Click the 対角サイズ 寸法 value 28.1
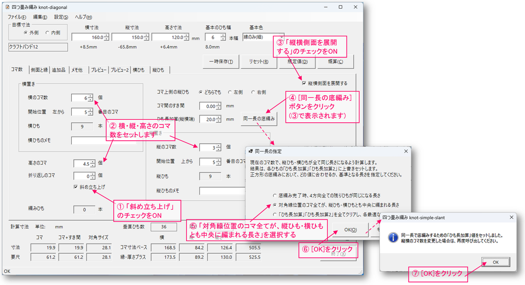 point(99,248)
